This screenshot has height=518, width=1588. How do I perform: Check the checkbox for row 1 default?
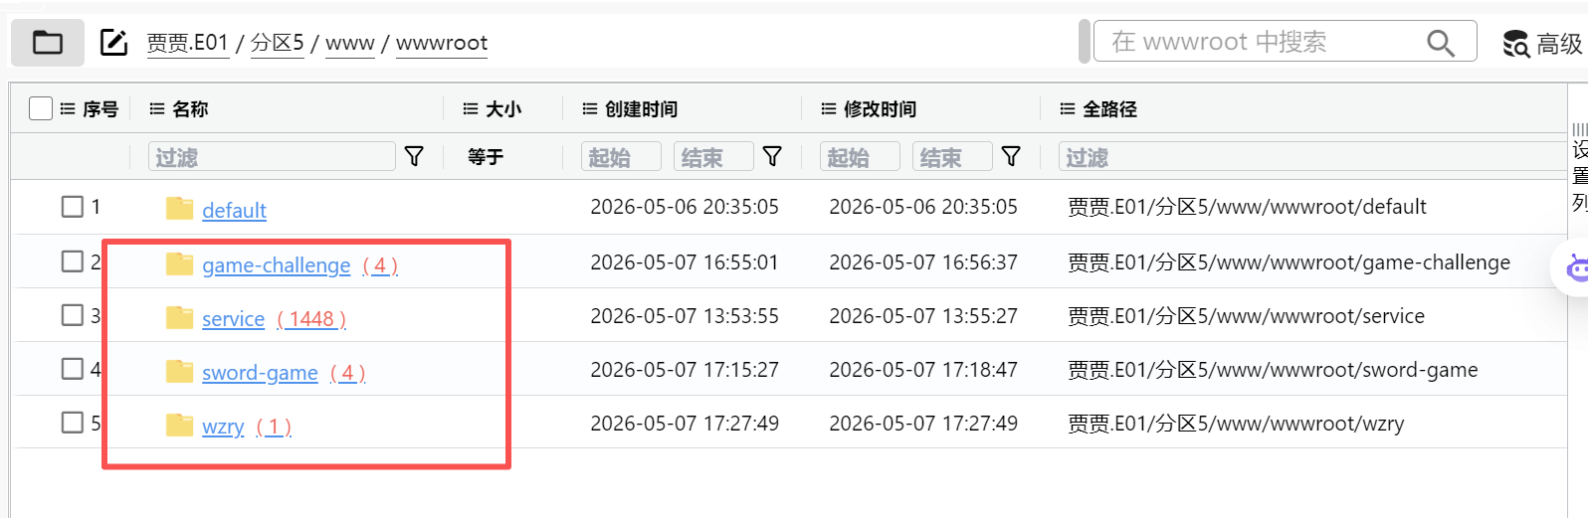point(73,207)
